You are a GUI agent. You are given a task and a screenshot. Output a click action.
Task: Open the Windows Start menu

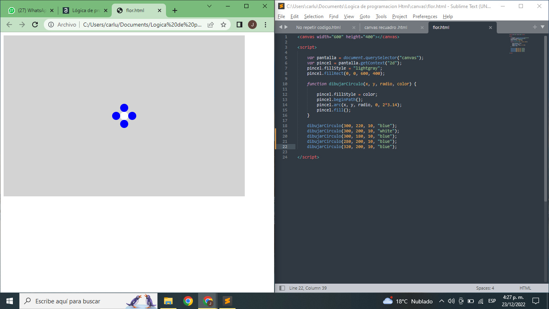coord(10,301)
